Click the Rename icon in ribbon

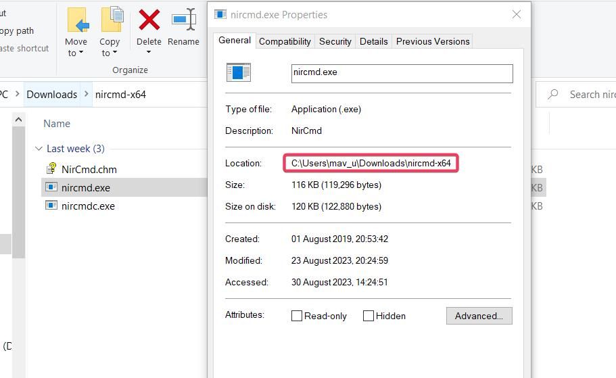click(x=183, y=20)
